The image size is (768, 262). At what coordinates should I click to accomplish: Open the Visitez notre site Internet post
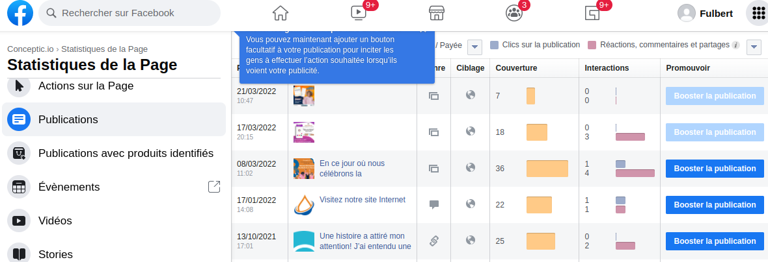click(x=362, y=200)
